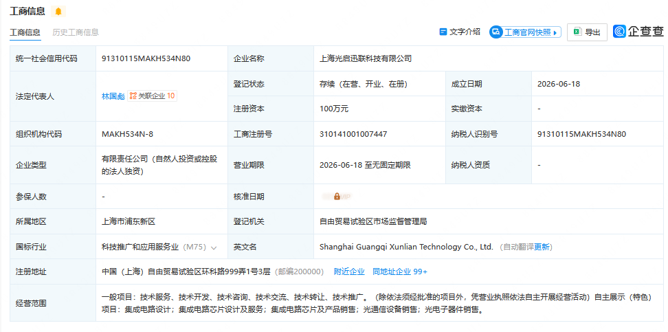Viewport: 668px width, 332px height.
Task: Click the 工商官网快照 camera icon
Action: 496,32
